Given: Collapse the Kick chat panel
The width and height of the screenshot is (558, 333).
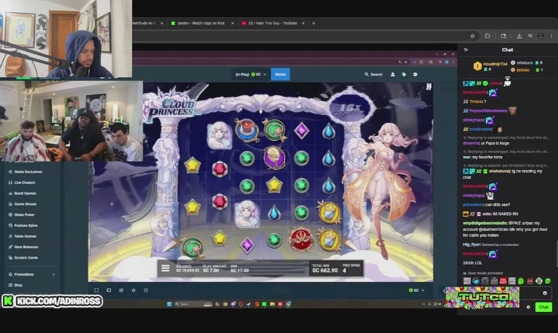Looking at the screenshot, I should click(x=466, y=50).
